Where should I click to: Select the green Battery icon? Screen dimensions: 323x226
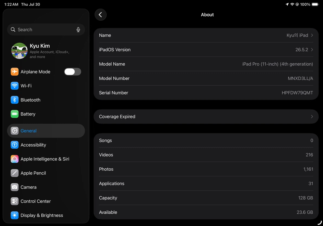pos(15,114)
